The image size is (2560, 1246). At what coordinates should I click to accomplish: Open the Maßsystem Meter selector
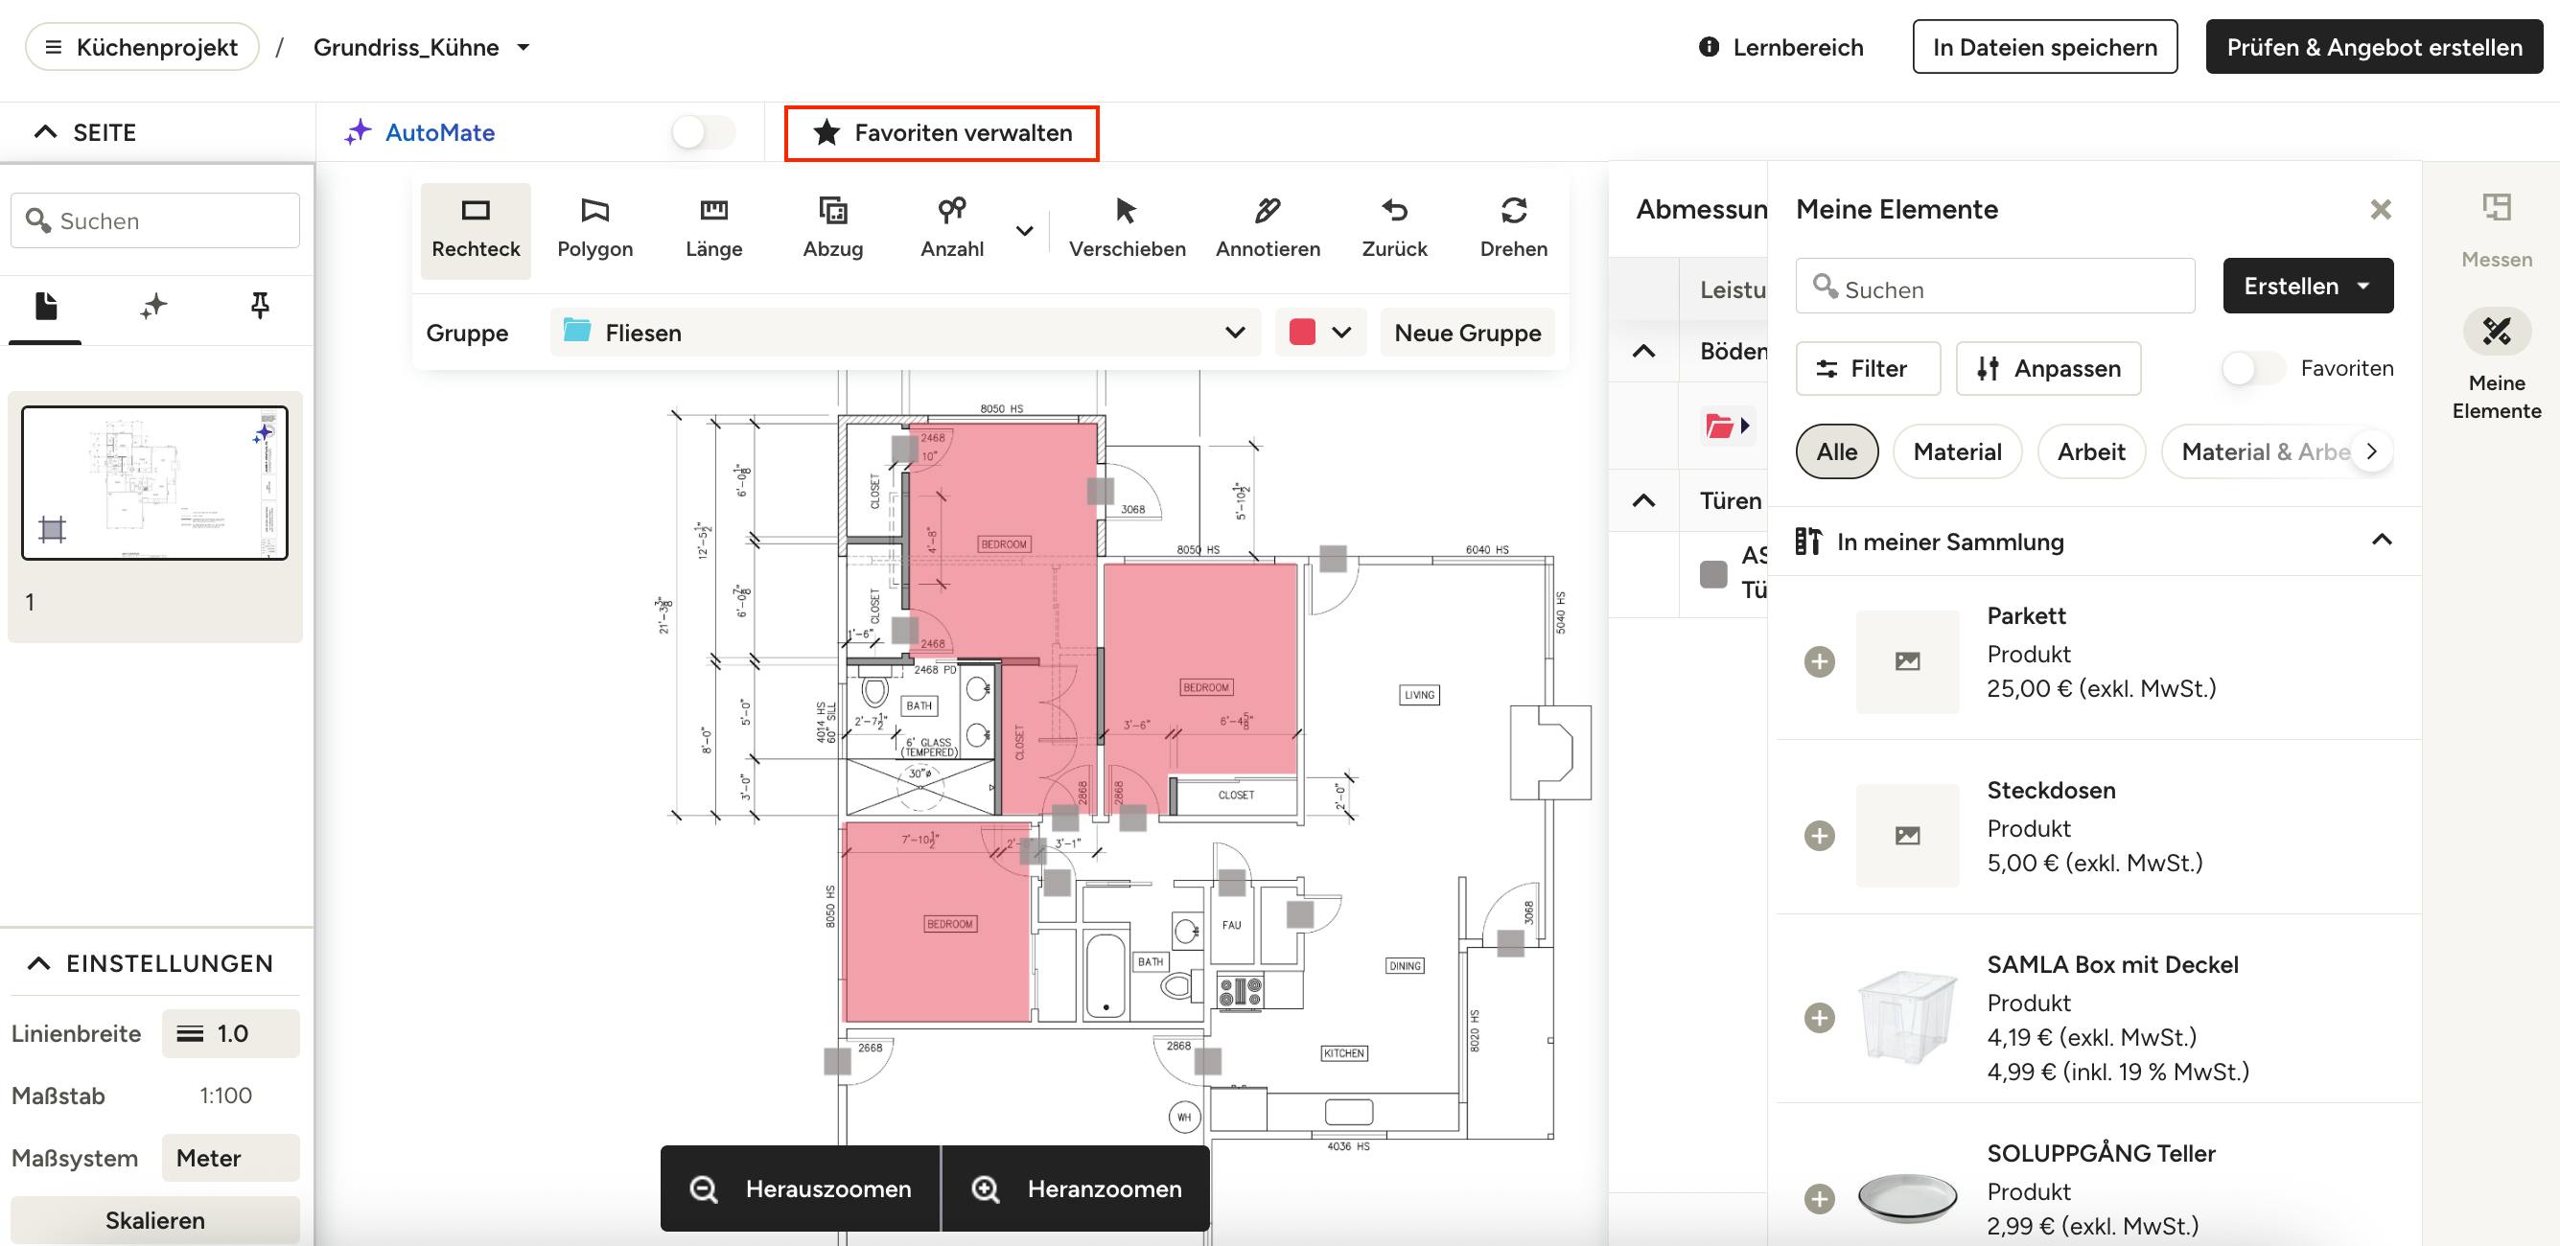tap(230, 1158)
